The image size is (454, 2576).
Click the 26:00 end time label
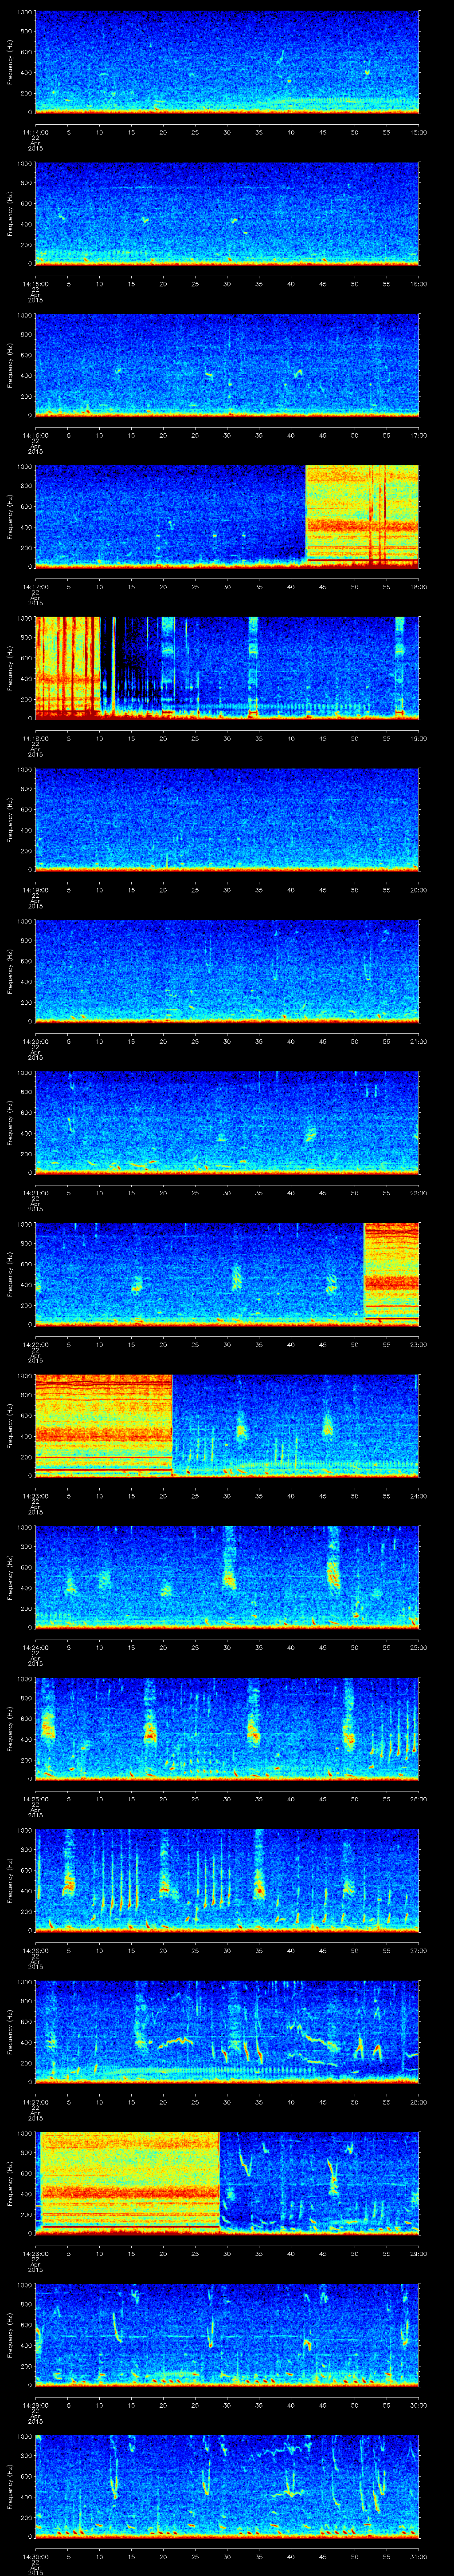tap(419, 1799)
